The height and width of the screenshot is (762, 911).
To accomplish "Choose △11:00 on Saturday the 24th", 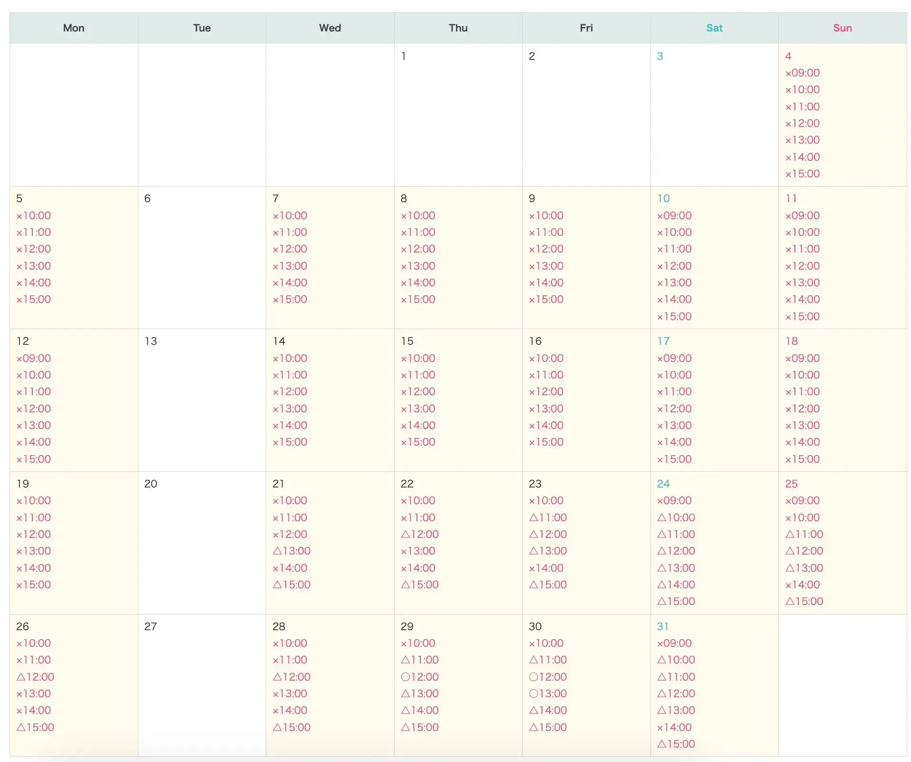I will click(676, 534).
